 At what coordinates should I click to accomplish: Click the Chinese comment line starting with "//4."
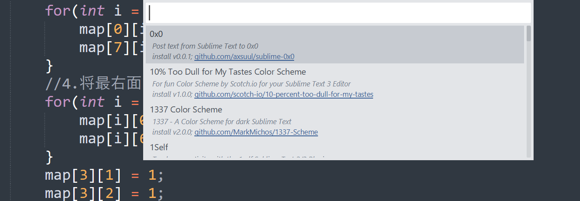point(93,84)
